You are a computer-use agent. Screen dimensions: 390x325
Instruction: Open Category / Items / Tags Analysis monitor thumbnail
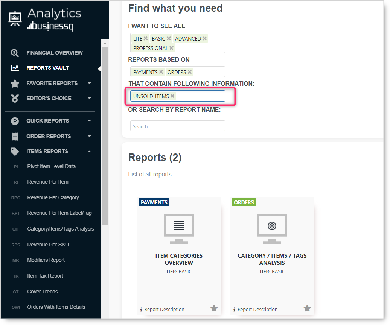pyautogui.click(x=272, y=229)
